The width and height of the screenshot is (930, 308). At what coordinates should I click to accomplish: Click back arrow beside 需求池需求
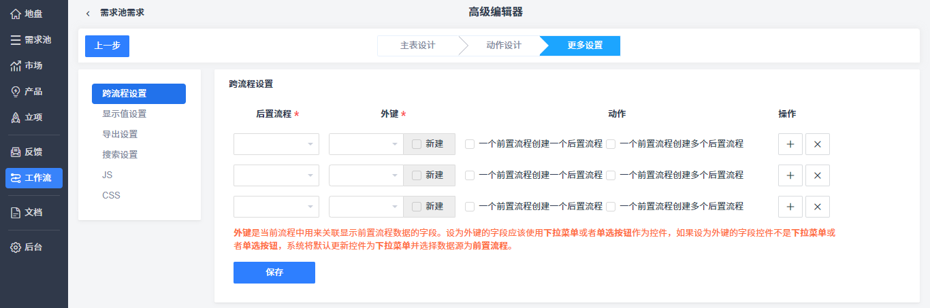coord(88,13)
